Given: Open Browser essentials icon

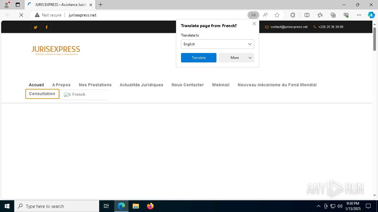Looking at the screenshot, I should pyautogui.click(x=346, y=15).
